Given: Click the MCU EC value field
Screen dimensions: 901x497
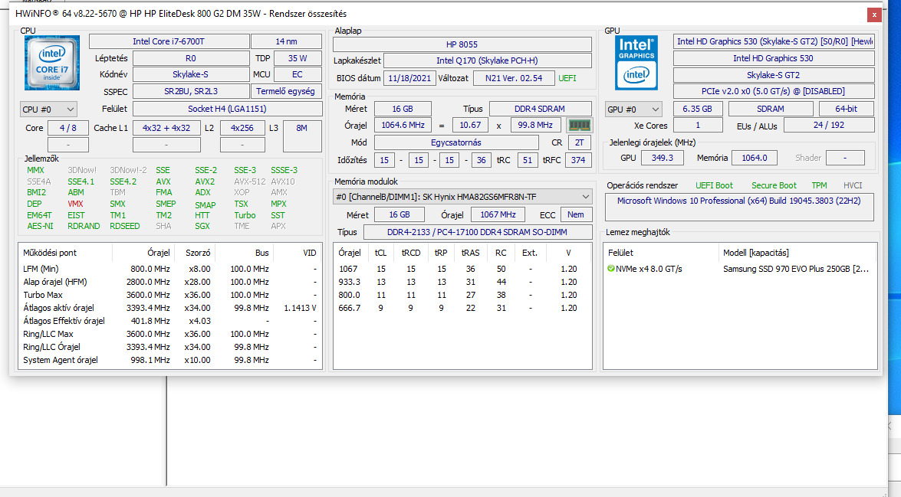Looking at the screenshot, I should tap(298, 74).
